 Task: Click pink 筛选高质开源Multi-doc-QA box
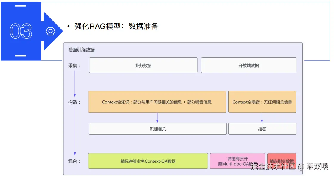tap(237, 161)
